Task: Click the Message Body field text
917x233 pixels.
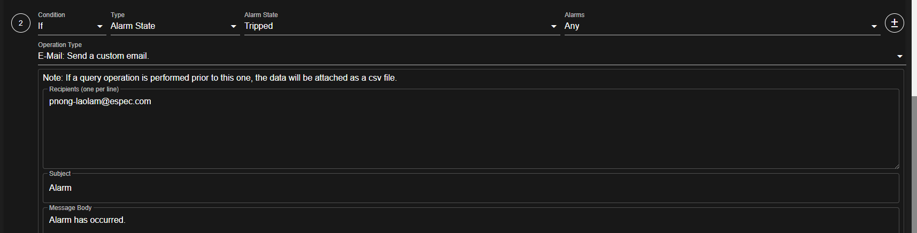Action: [87, 220]
